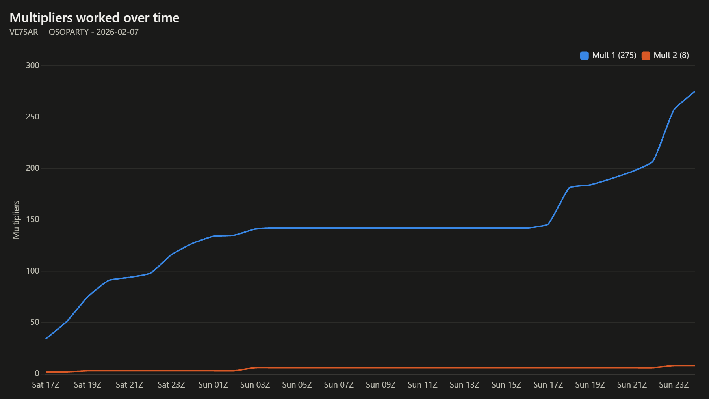The width and height of the screenshot is (709, 399).
Task: Click the orange line's final point at right edge
Action: [x=694, y=365]
